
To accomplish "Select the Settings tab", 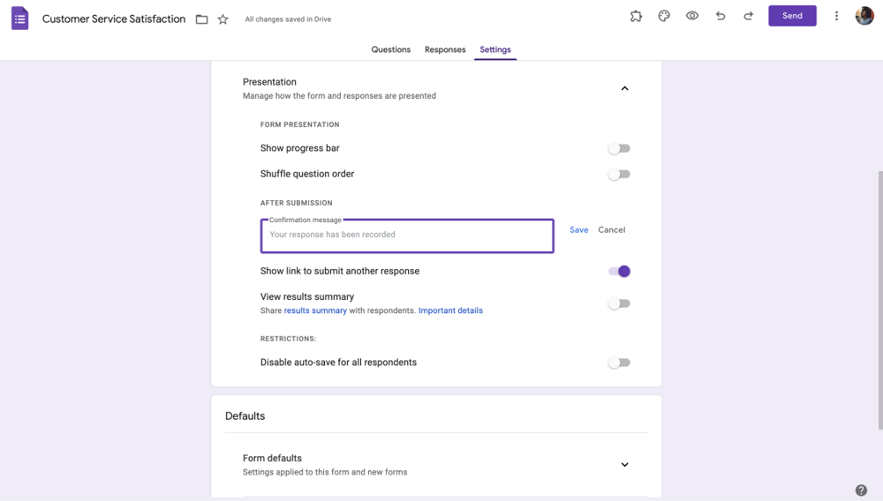I will click(x=495, y=49).
